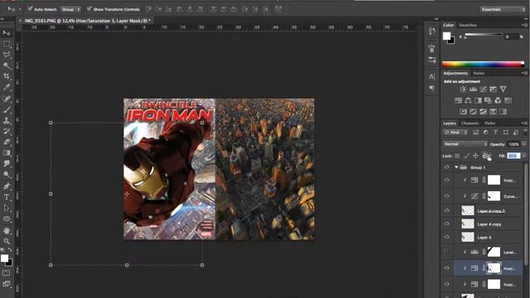Select the Adjustments panel tab
The height and width of the screenshot is (298, 530).
pos(455,74)
